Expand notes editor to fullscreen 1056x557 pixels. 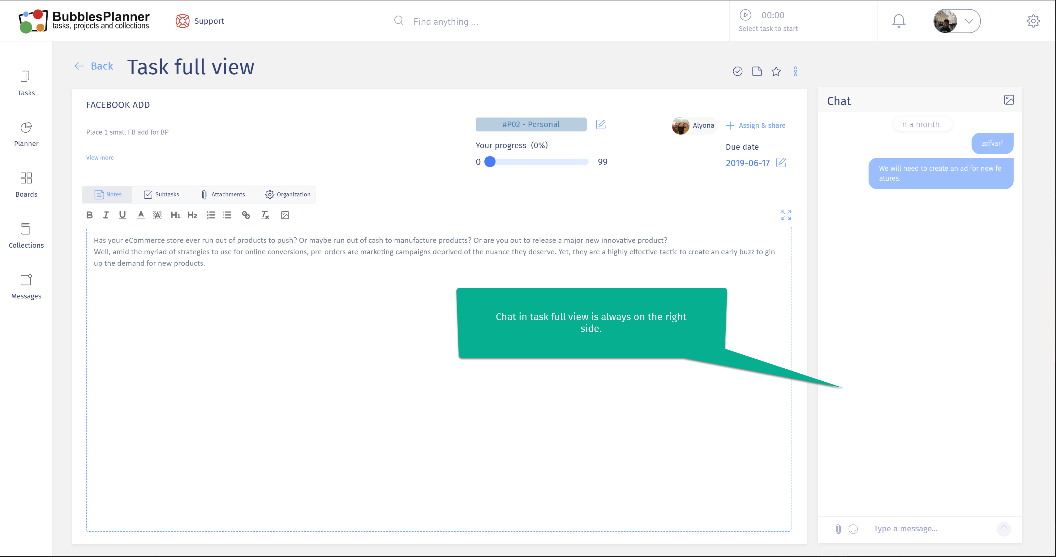[x=785, y=215]
